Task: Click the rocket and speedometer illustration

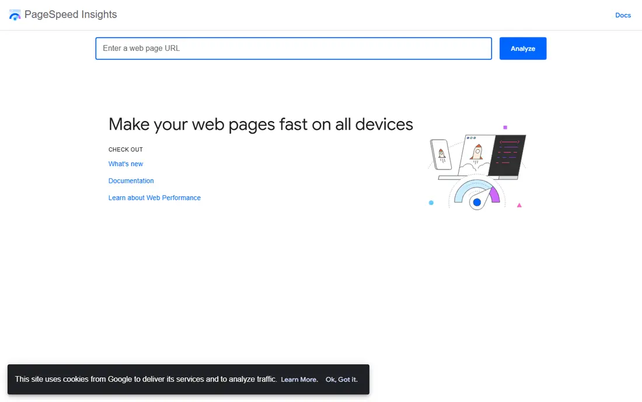Action: pos(477,168)
